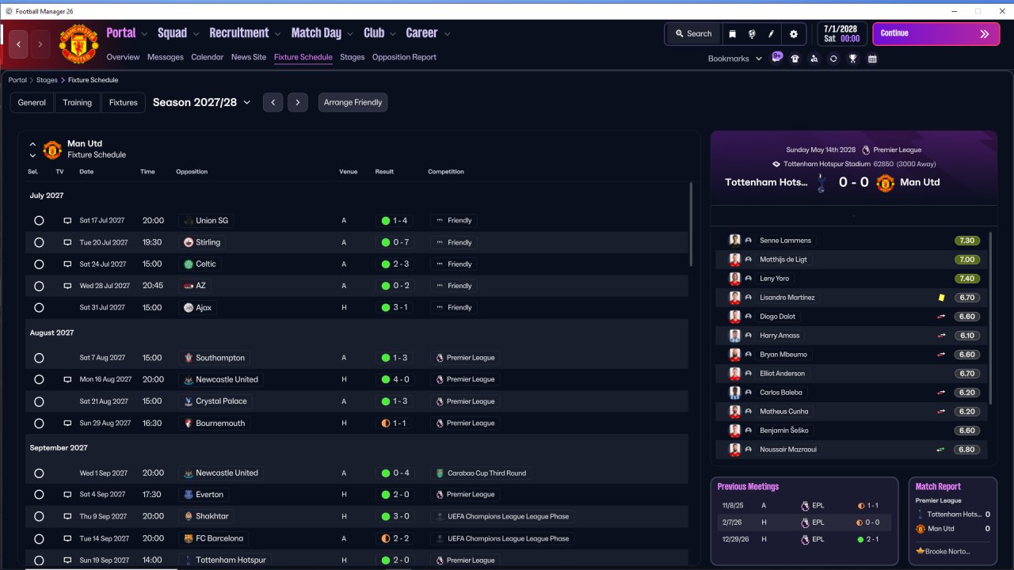The image size is (1014, 570).
Task: Open the bookmark flag icon in top toolbar
Action: (733, 34)
